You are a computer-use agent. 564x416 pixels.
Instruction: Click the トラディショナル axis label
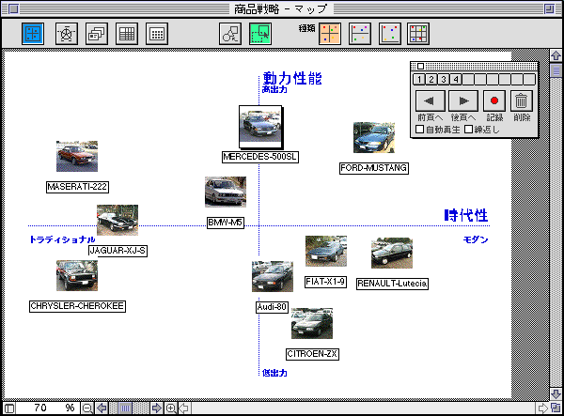click(x=62, y=239)
